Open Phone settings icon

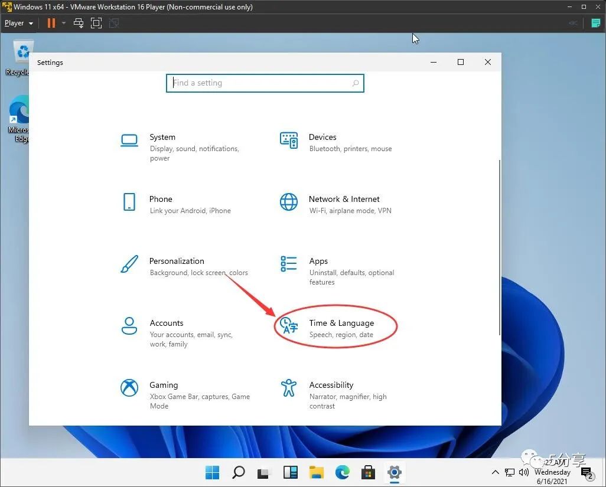[x=129, y=202]
